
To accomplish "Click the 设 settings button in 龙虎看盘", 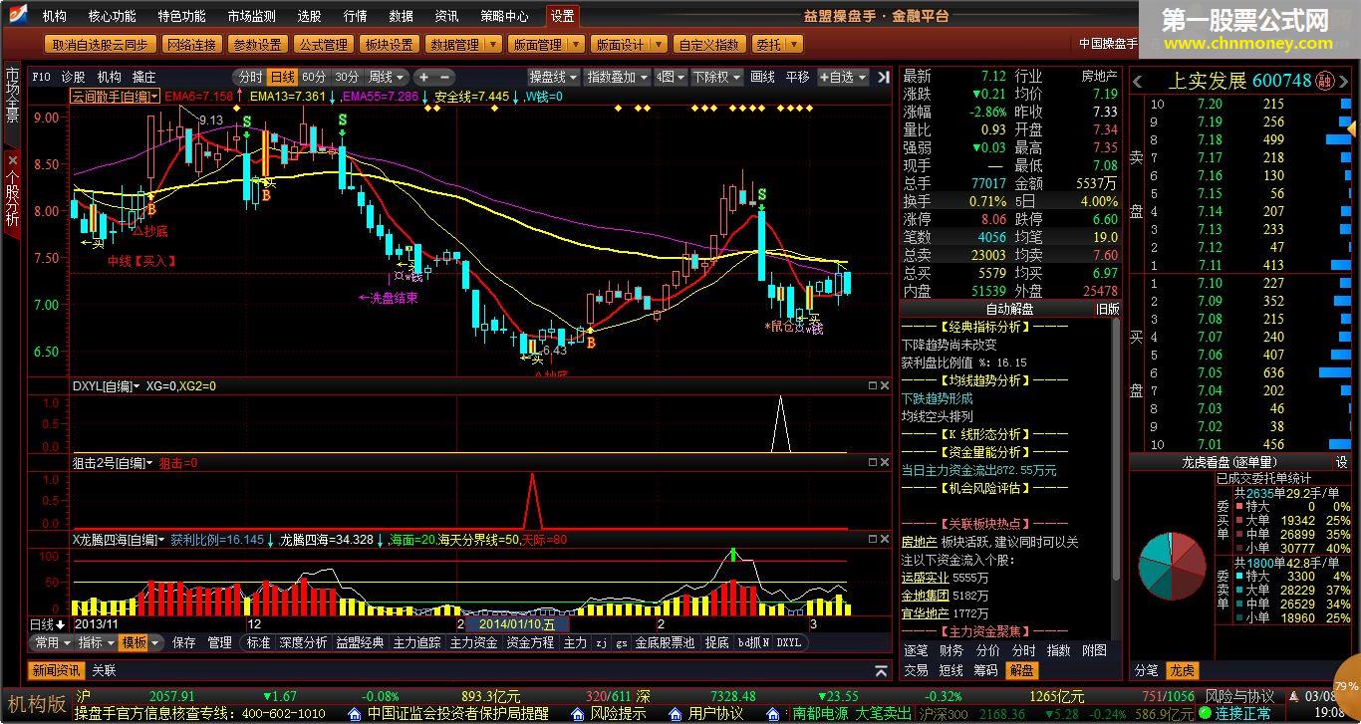I will pos(1341,462).
